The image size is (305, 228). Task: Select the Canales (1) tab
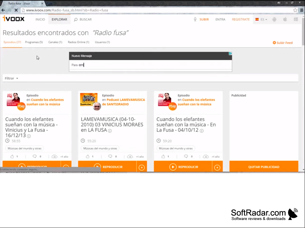click(55, 42)
